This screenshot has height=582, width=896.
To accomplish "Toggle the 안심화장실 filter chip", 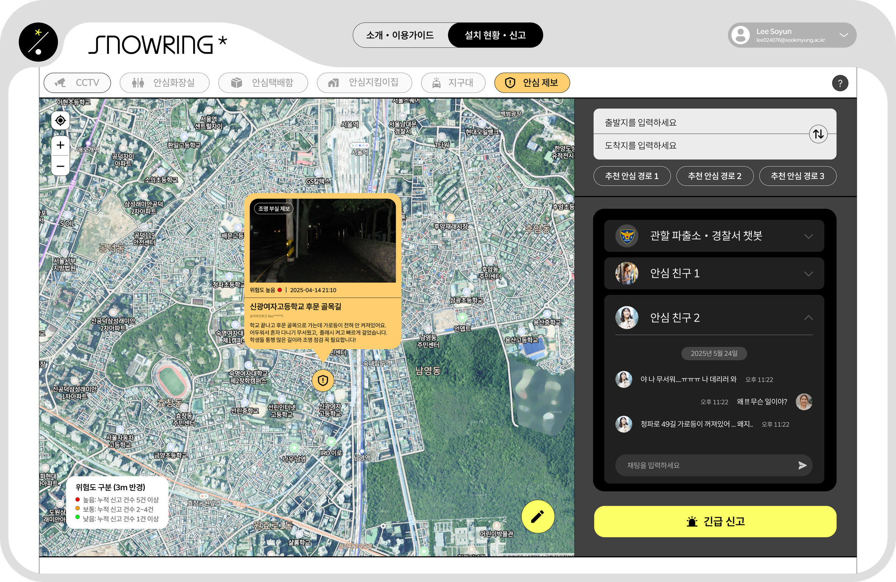I will [165, 83].
